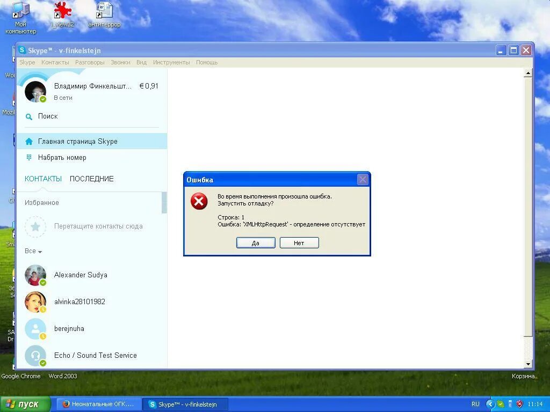Close the Ошибка dialog
Image resolution: width=550 pixels, height=412 pixels.
(x=363, y=180)
